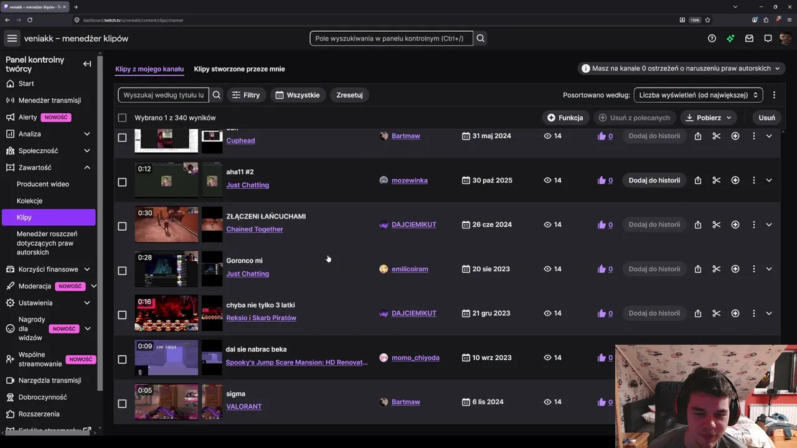Open the Chained Together category link
This screenshot has width=797, height=448.
click(x=255, y=229)
